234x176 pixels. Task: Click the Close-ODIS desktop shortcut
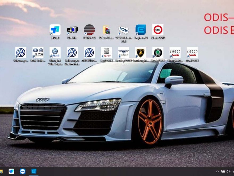click(x=158, y=30)
